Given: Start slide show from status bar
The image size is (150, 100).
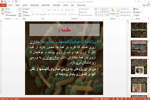Looking at the screenshot, I should coord(126,99).
